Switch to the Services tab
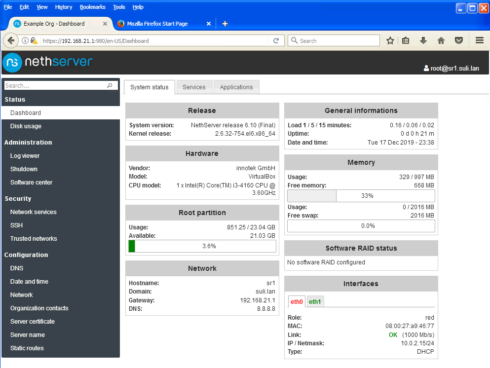Image resolution: width=490 pixels, height=368 pixels. (x=194, y=87)
